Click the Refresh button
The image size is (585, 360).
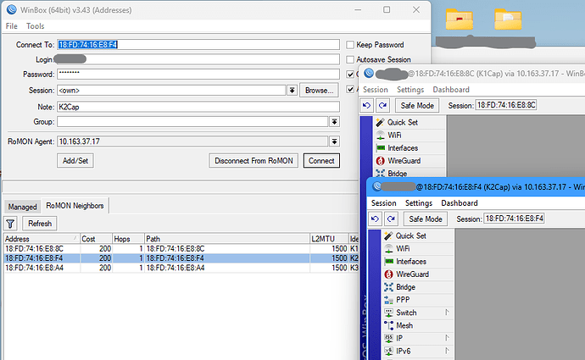pos(40,224)
